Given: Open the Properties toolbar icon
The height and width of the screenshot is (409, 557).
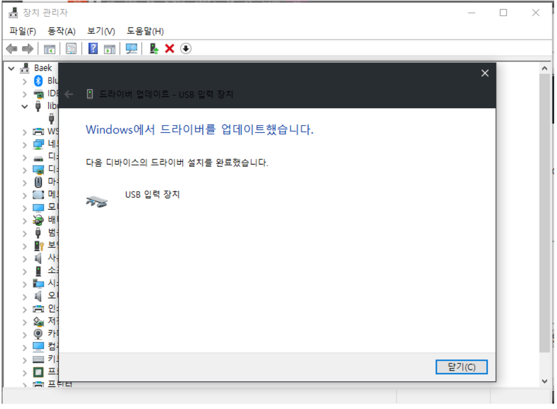Looking at the screenshot, I should click(71, 48).
